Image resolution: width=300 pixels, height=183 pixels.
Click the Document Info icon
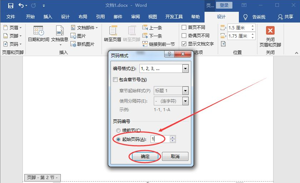59,31
